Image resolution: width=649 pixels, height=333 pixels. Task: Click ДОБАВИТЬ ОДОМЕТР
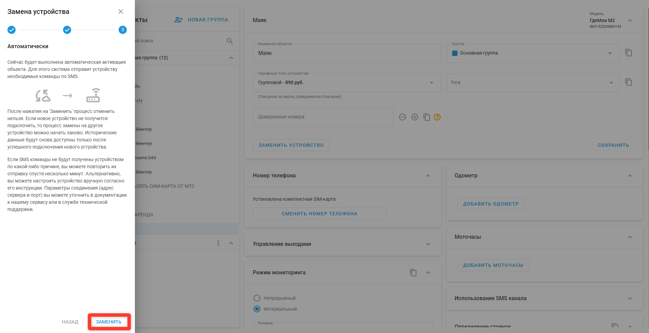pos(491,204)
